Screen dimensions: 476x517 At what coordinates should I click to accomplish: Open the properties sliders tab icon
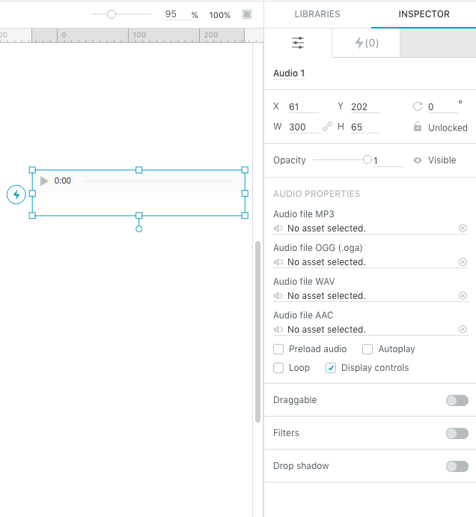pos(298,43)
